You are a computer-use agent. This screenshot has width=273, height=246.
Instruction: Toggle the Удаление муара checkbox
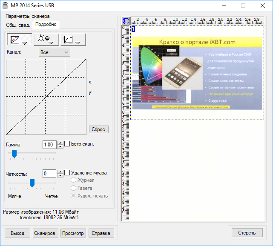tap(67, 173)
